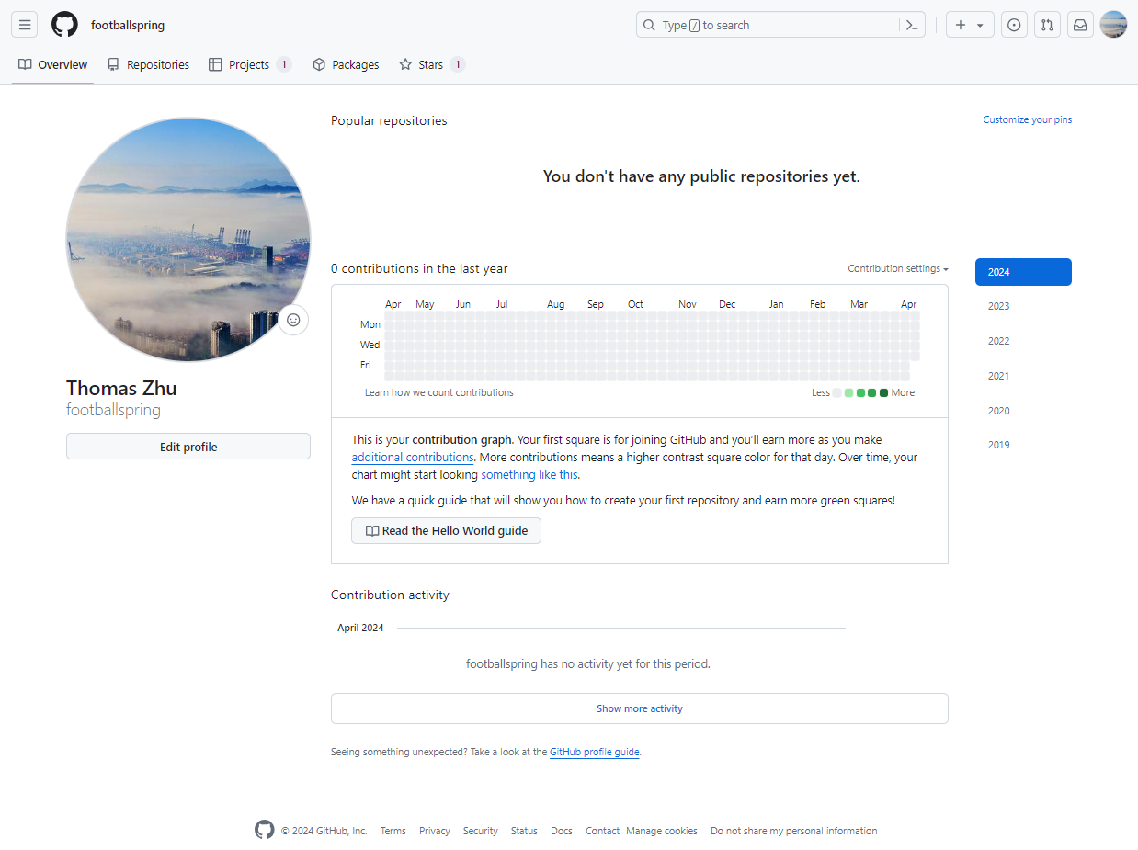Open the command palette terminal icon
The width and height of the screenshot is (1138, 850).
pos(911,24)
